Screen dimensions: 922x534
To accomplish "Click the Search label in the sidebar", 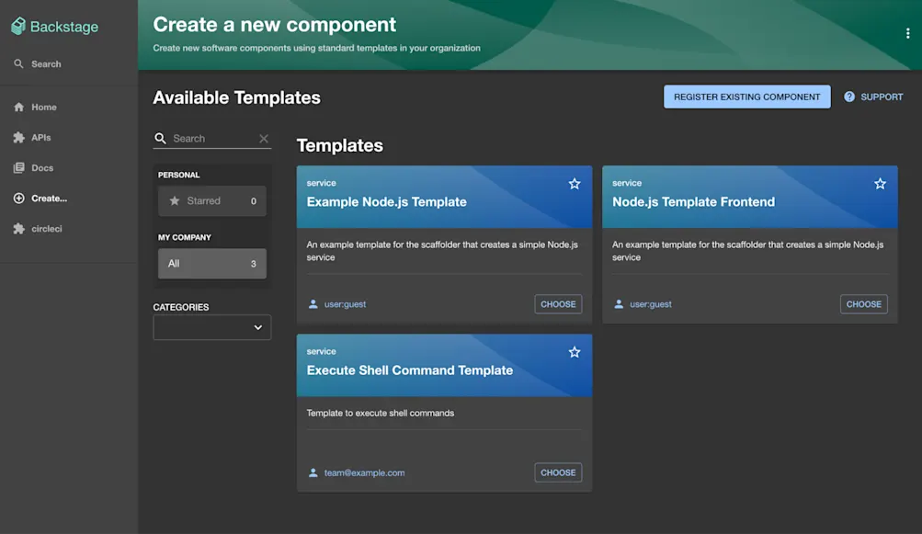I will pos(46,63).
